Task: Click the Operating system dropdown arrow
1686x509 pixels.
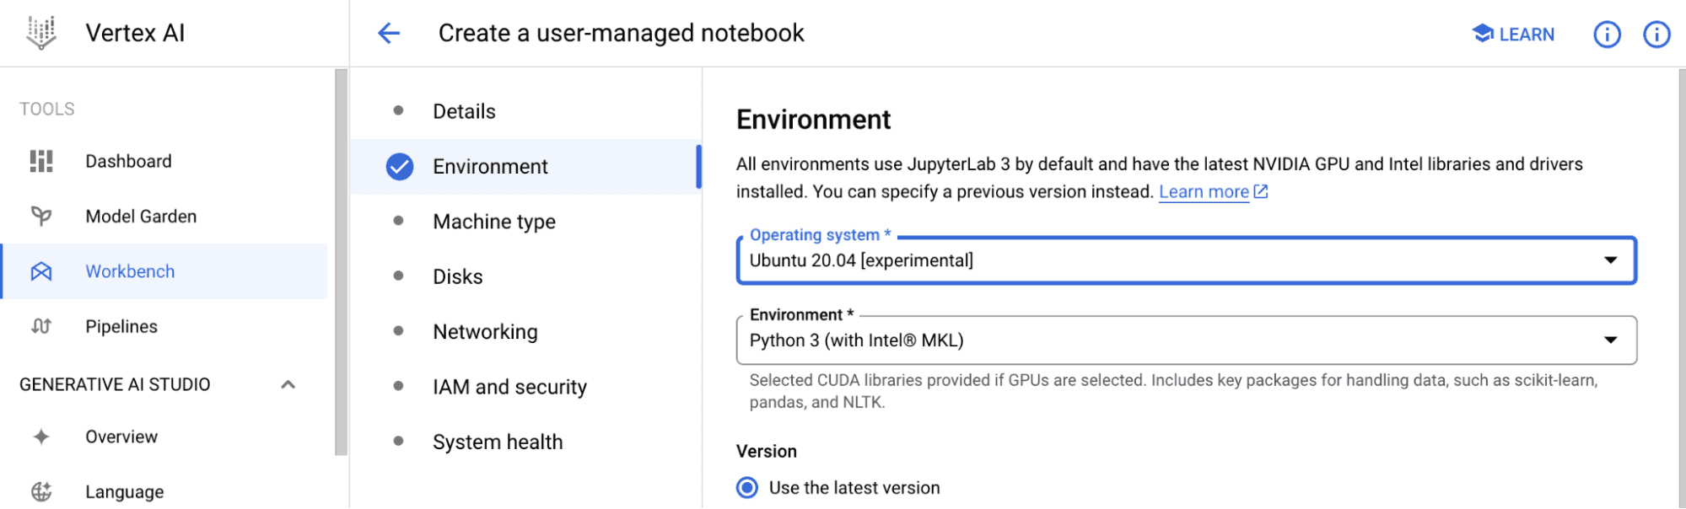Action: click(x=1610, y=260)
